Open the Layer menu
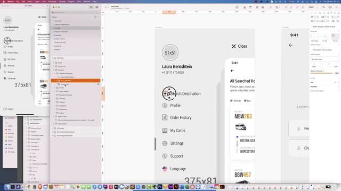 point(37,2)
